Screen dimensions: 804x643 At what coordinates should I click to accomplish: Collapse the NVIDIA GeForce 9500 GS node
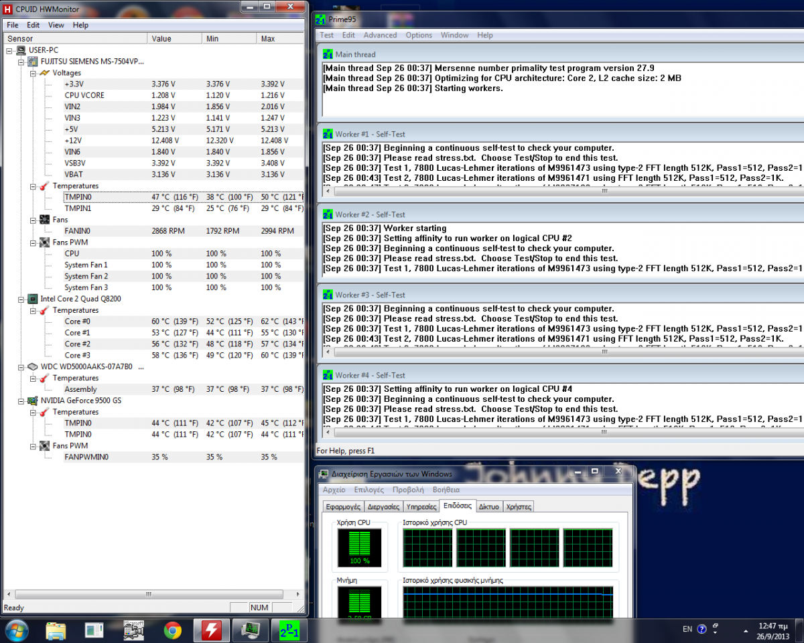[x=21, y=401]
